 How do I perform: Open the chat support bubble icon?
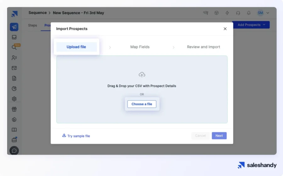[x=14, y=151]
